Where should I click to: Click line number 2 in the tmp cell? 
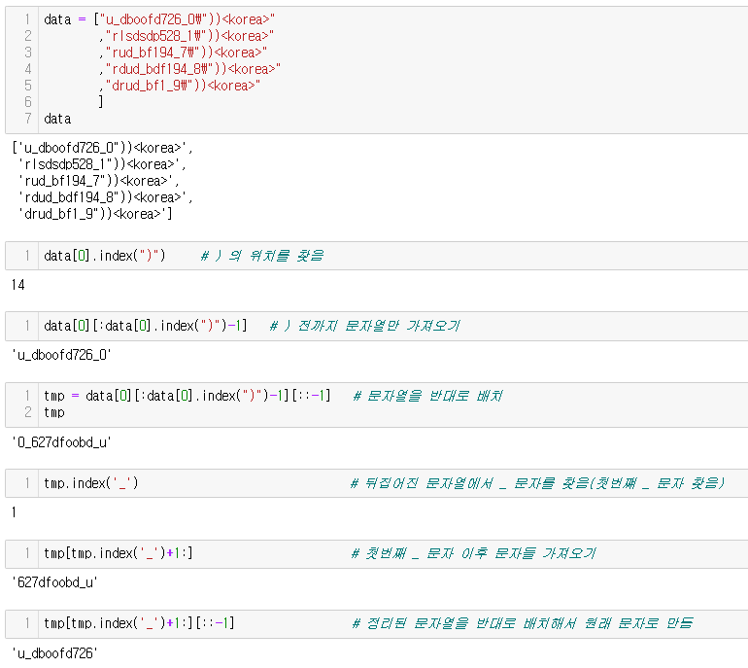click(x=27, y=412)
